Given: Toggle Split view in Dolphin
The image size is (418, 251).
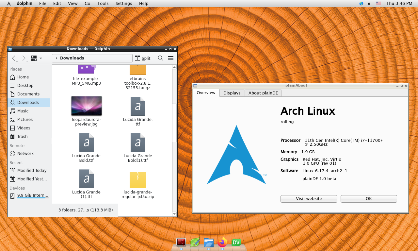Looking at the screenshot, I should tap(142, 58).
